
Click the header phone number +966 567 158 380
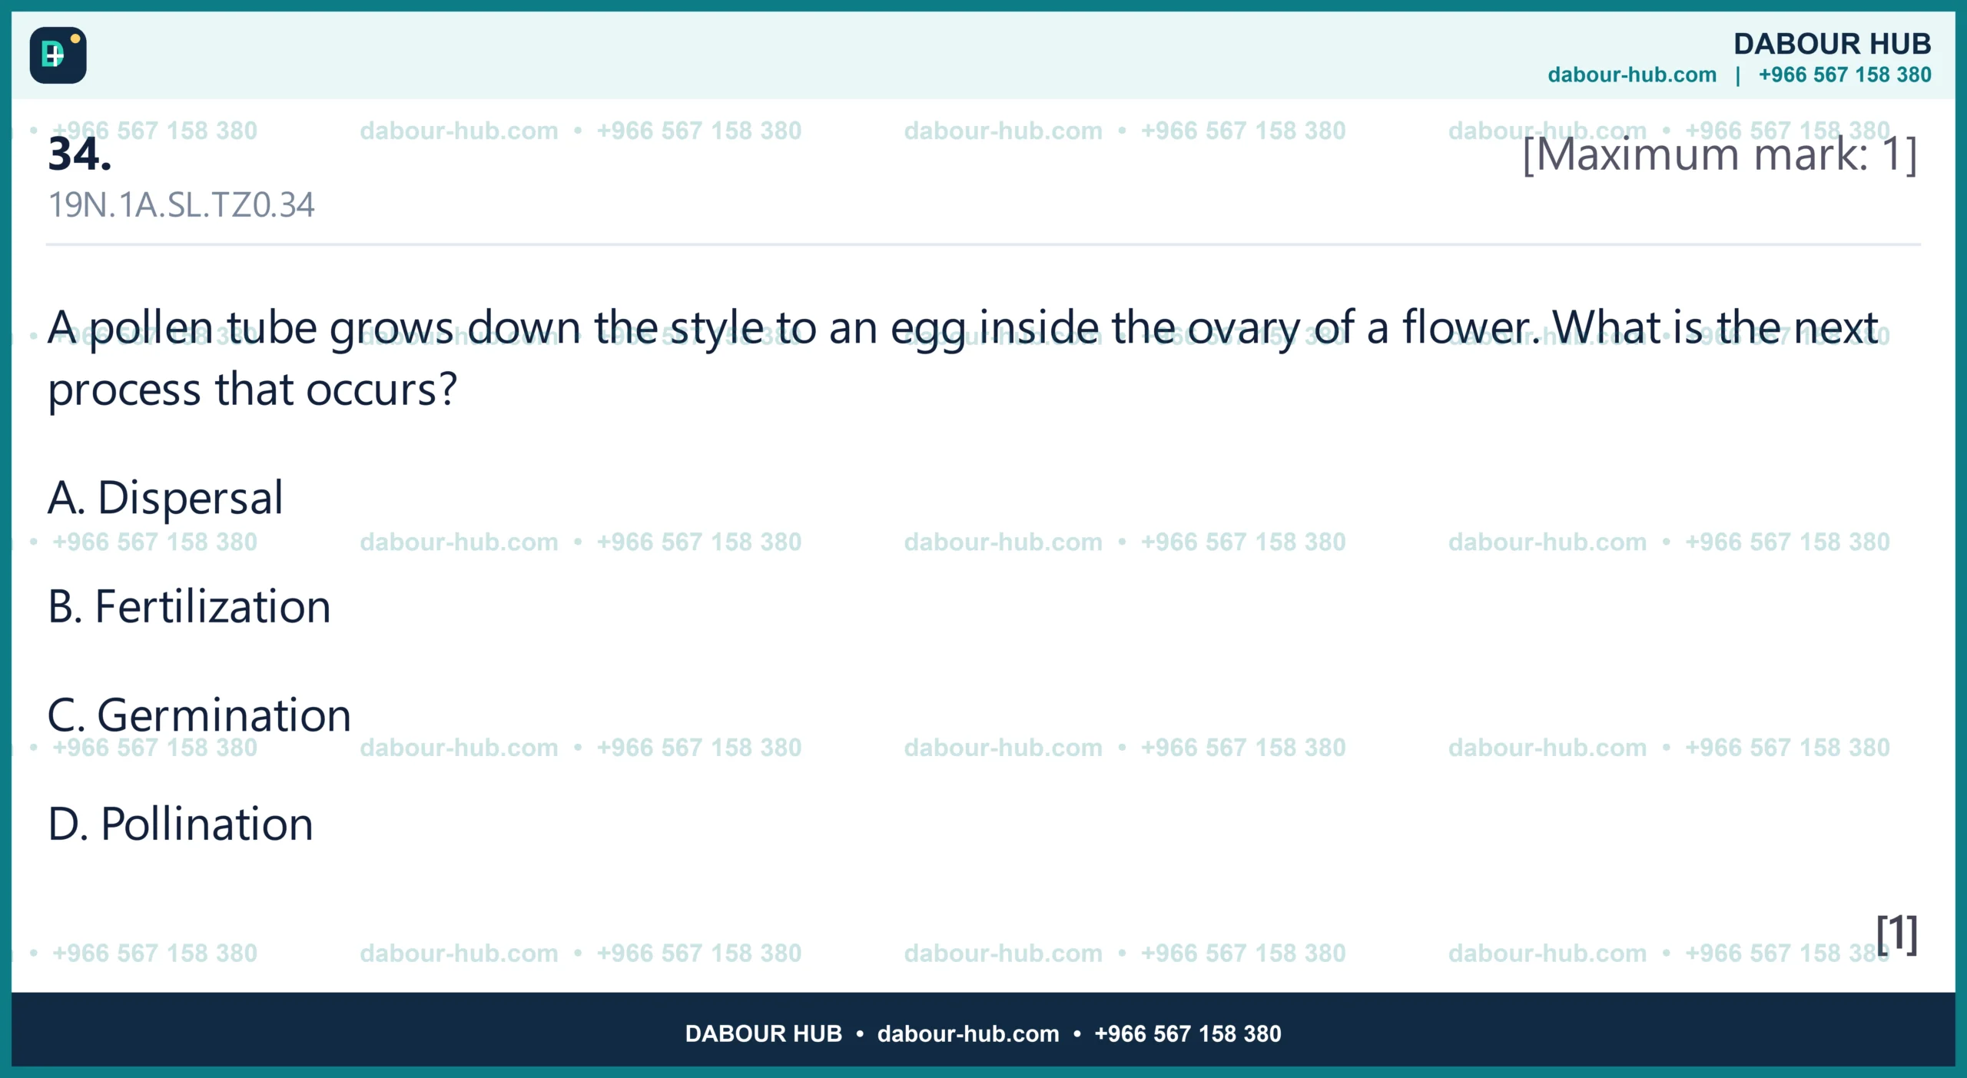1844,75
